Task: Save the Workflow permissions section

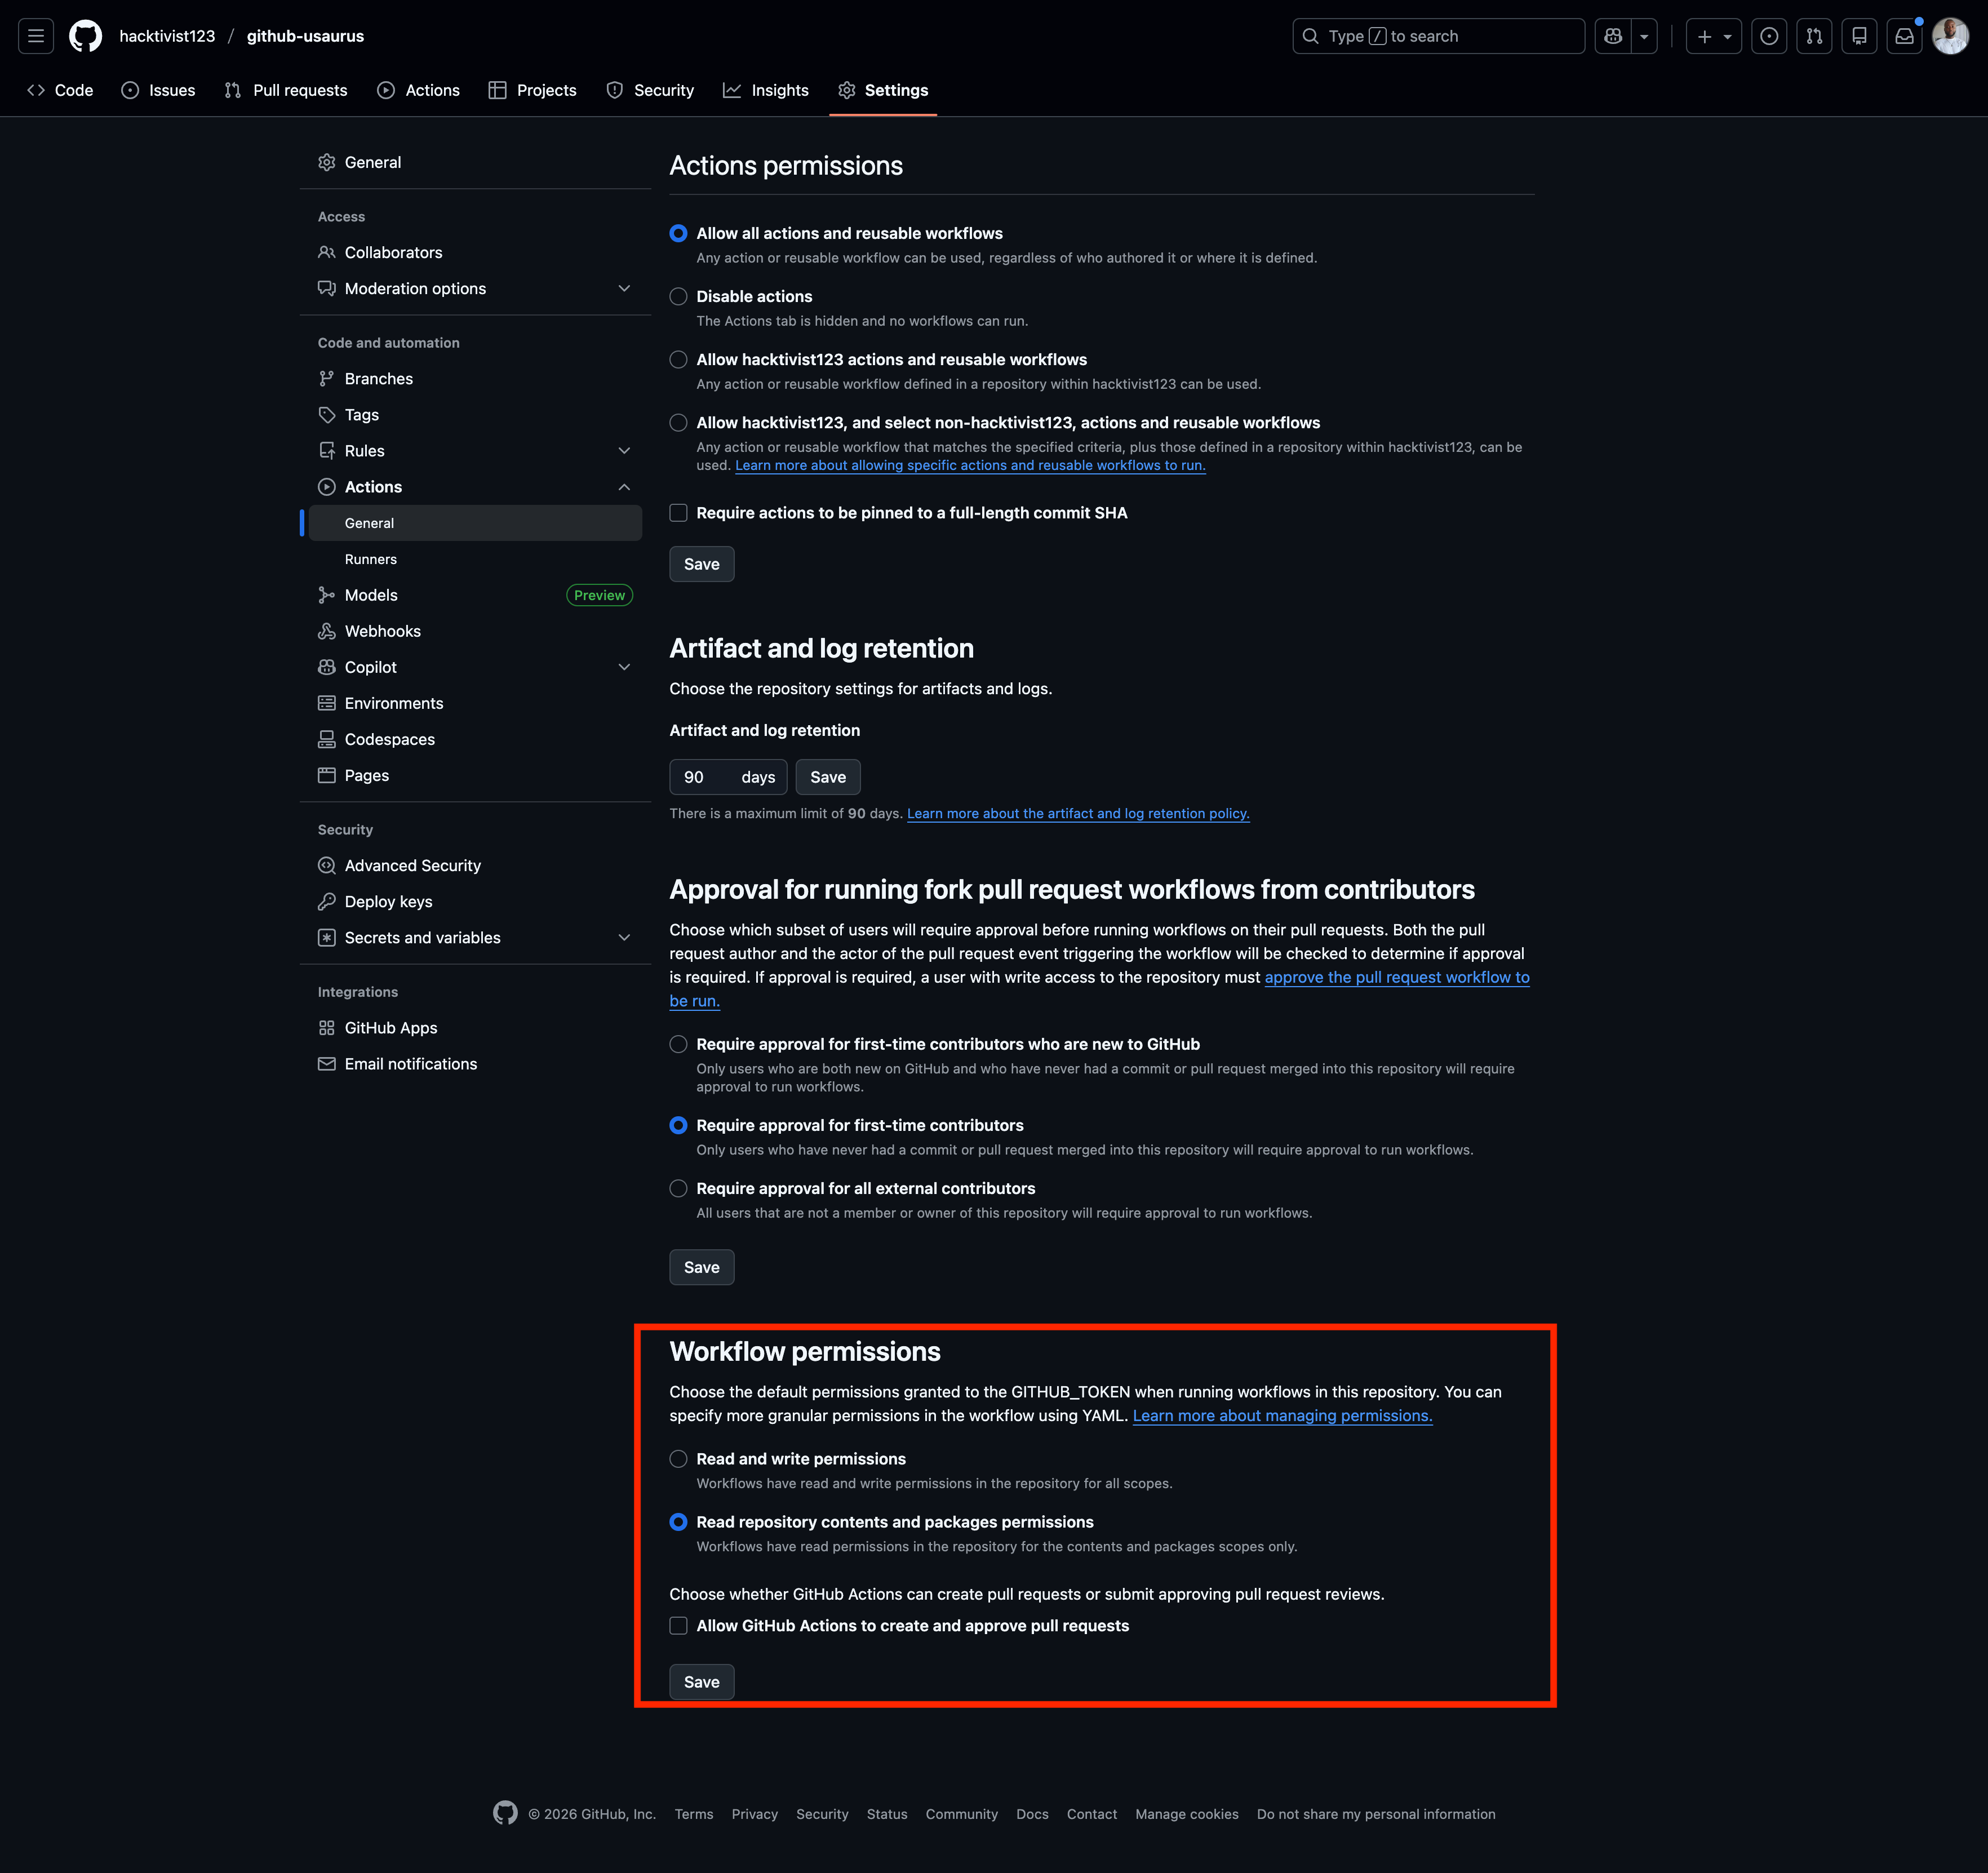Action: coord(701,1682)
